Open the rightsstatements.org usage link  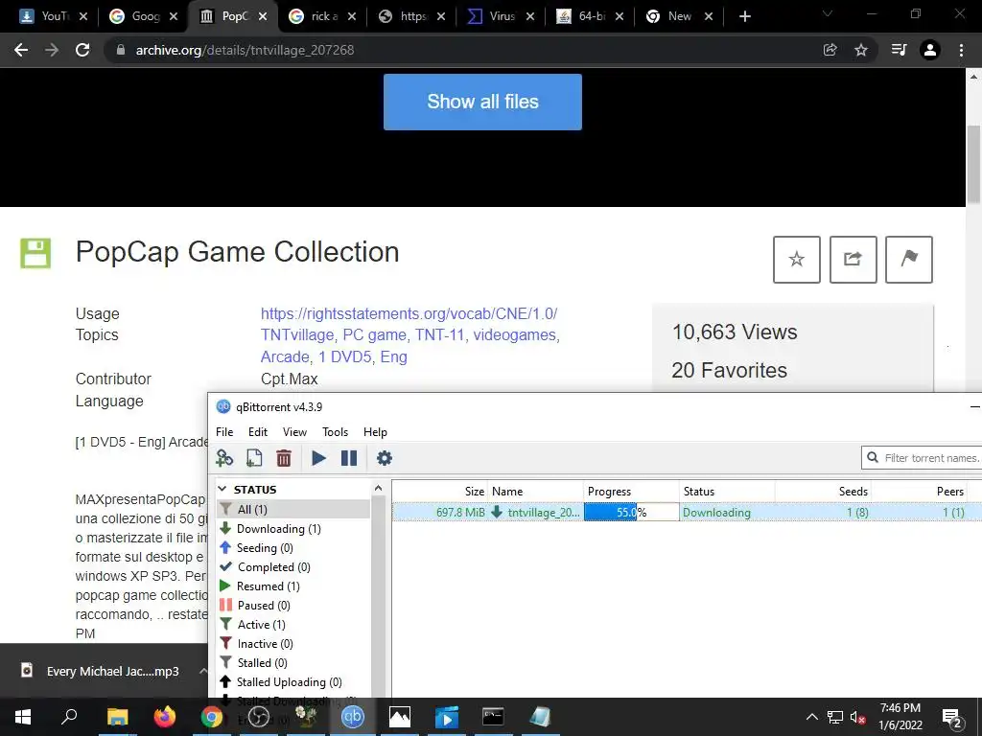pos(409,313)
